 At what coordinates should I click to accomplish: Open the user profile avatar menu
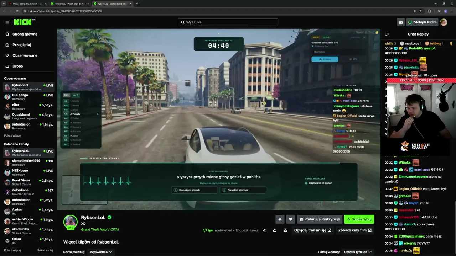(x=444, y=22)
